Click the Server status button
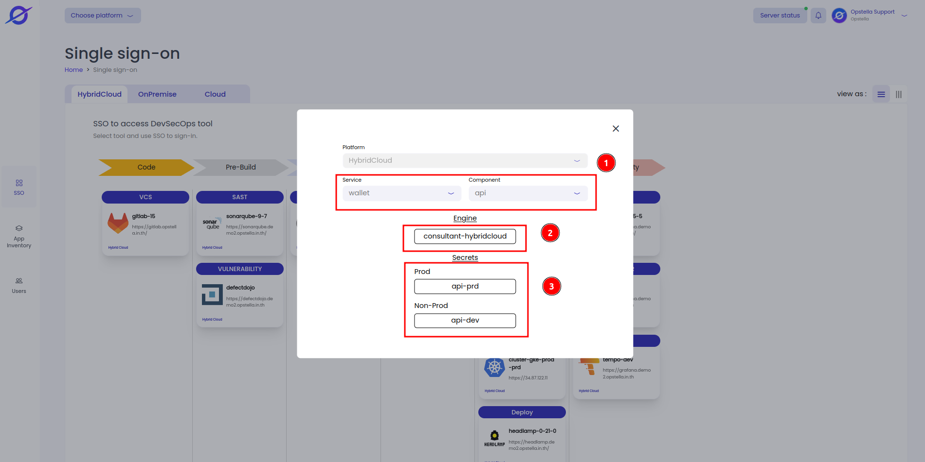This screenshot has height=462, width=925. tap(780, 16)
